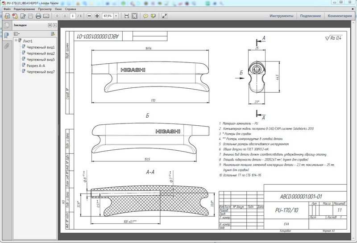Switch to read mode with arrows icon
This screenshot has width=357, height=243.
point(164,16)
